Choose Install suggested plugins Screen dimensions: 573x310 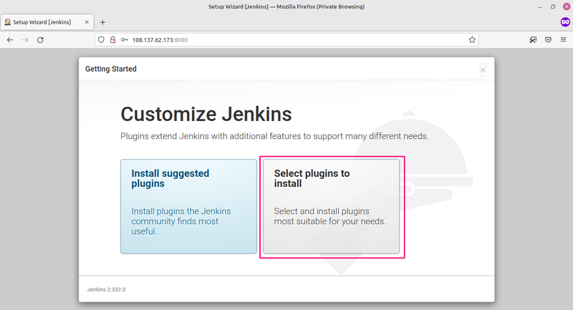pyautogui.click(x=188, y=206)
